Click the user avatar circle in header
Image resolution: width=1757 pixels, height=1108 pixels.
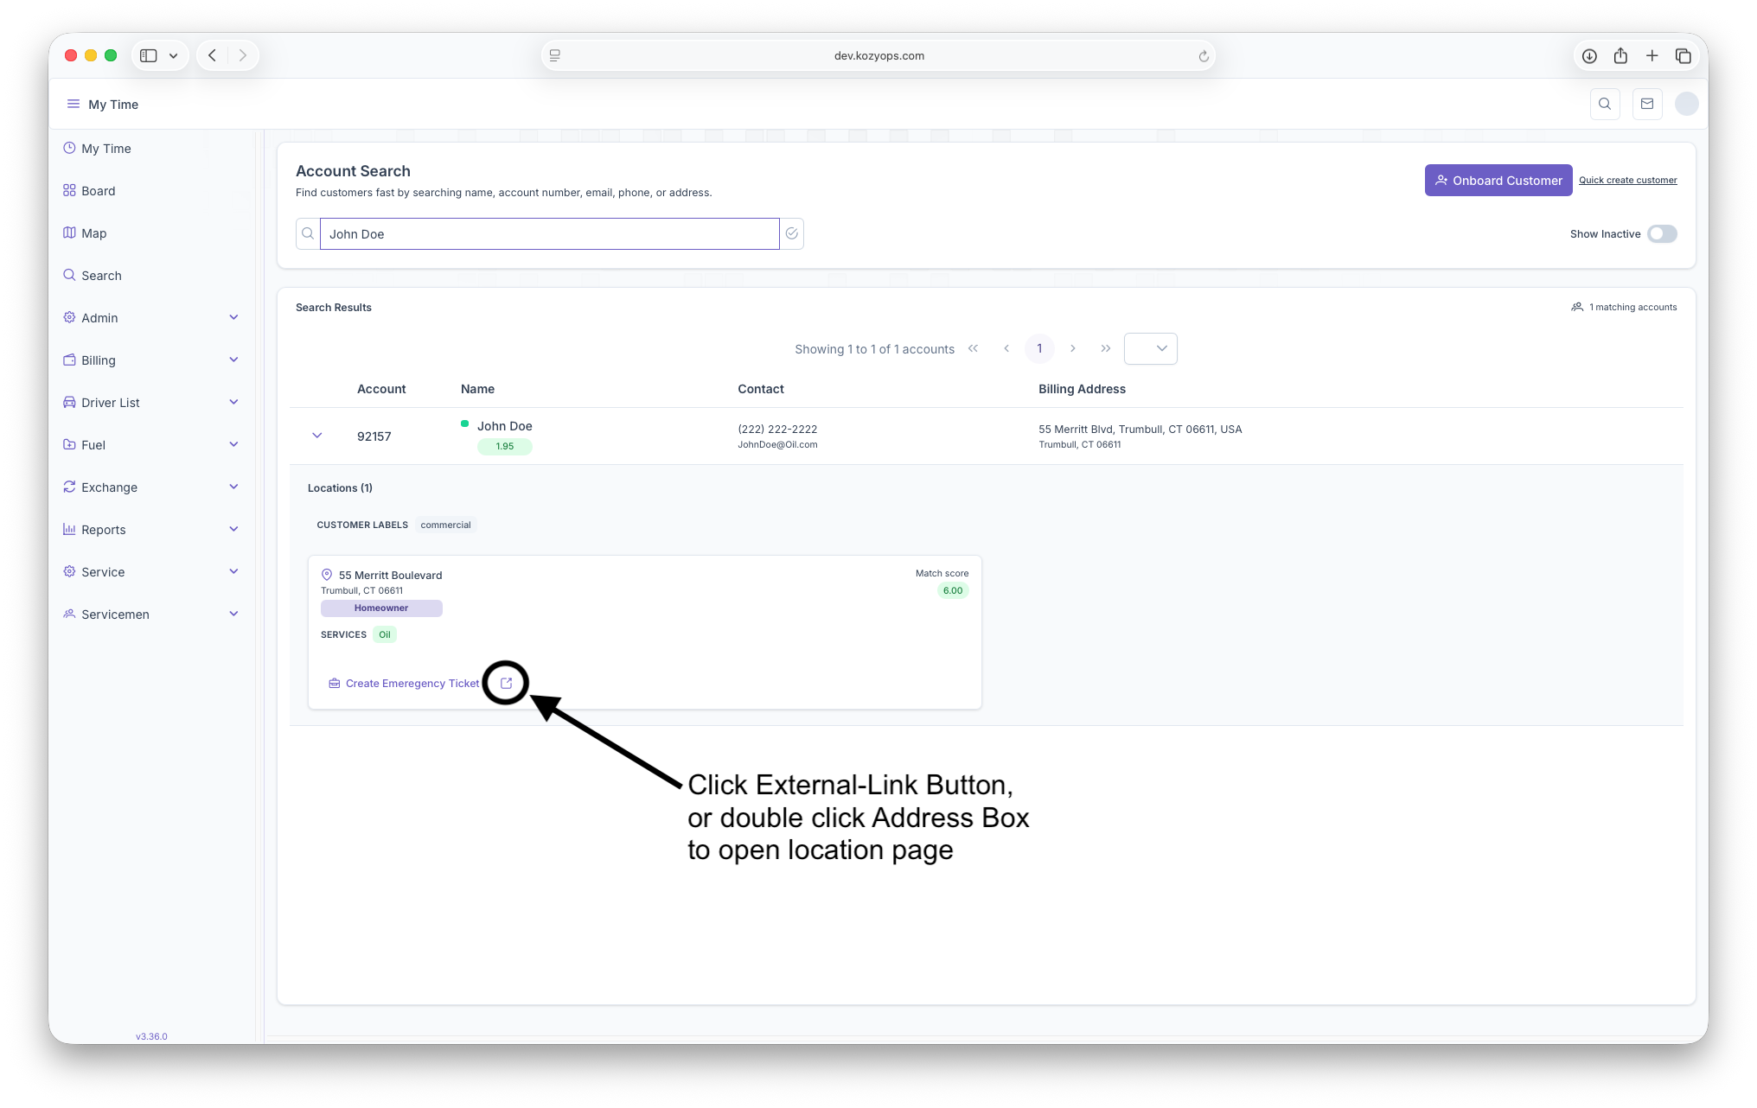(x=1686, y=104)
